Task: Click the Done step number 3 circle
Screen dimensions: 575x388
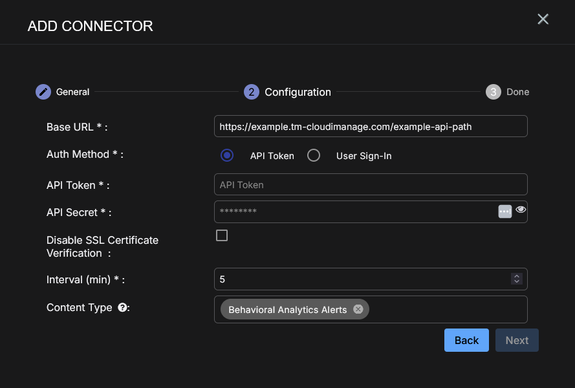Action: [x=494, y=92]
